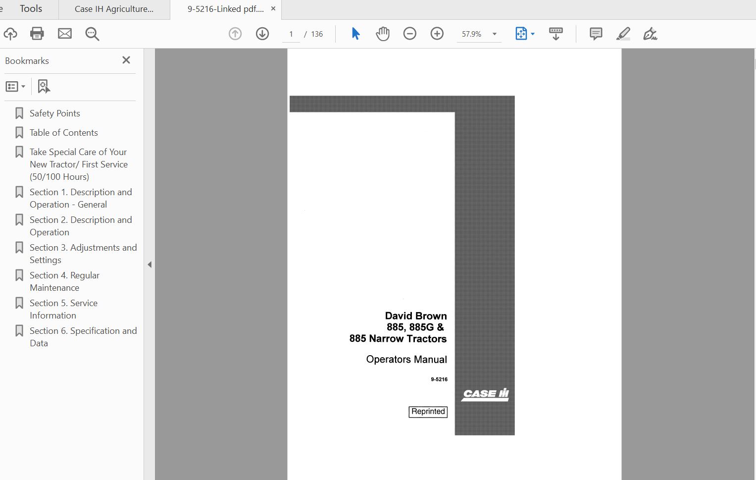Send file by email envelope icon
The image size is (756, 480).
pos(65,34)
